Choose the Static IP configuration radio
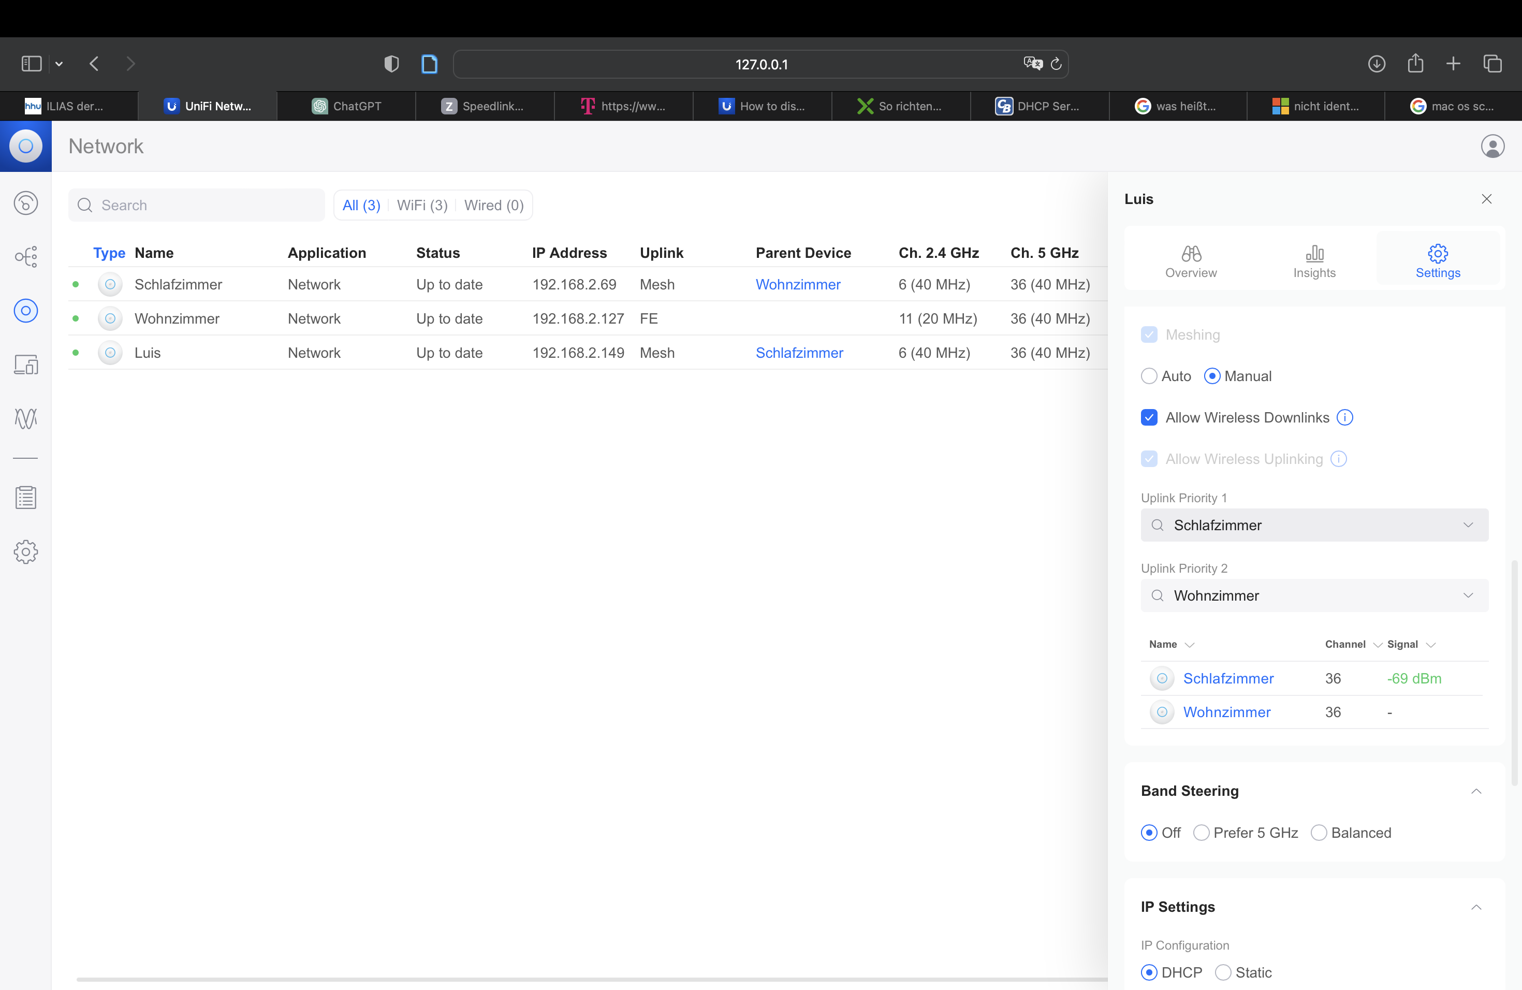1522x990 pixels. point(1223,972)
